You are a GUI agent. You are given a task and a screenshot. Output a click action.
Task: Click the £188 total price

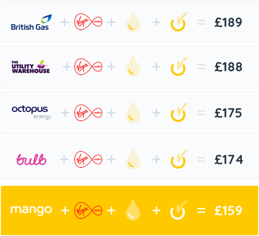tap(228, 67)
